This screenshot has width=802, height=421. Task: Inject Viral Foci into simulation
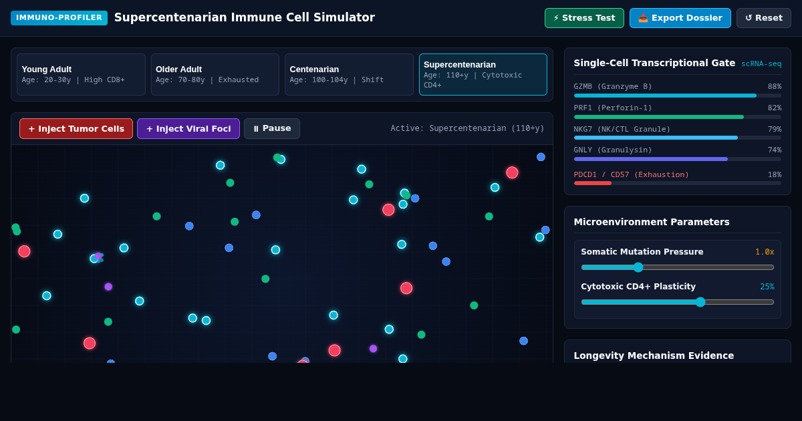click(188, 128)
